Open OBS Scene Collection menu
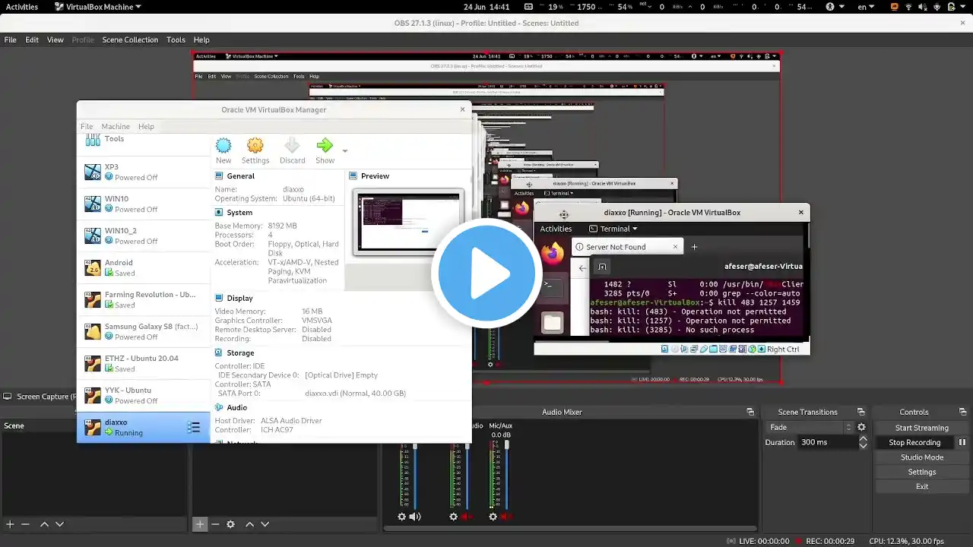This screenshot has height=547, width=973. (x=130, y=40)
